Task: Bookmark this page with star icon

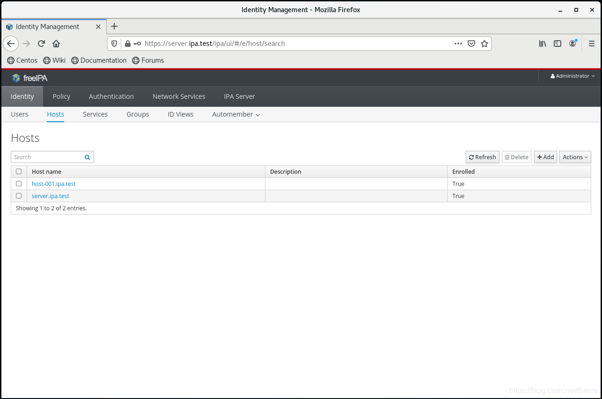Action: click(x=485, y=44)
